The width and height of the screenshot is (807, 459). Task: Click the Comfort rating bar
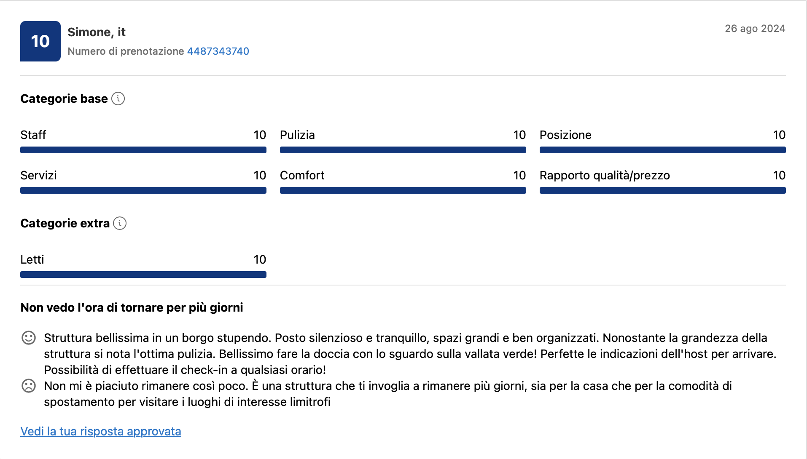pos(403,190)
